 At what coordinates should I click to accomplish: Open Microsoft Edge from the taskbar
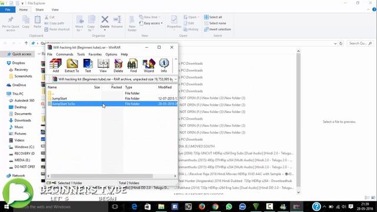click(134, 207)
